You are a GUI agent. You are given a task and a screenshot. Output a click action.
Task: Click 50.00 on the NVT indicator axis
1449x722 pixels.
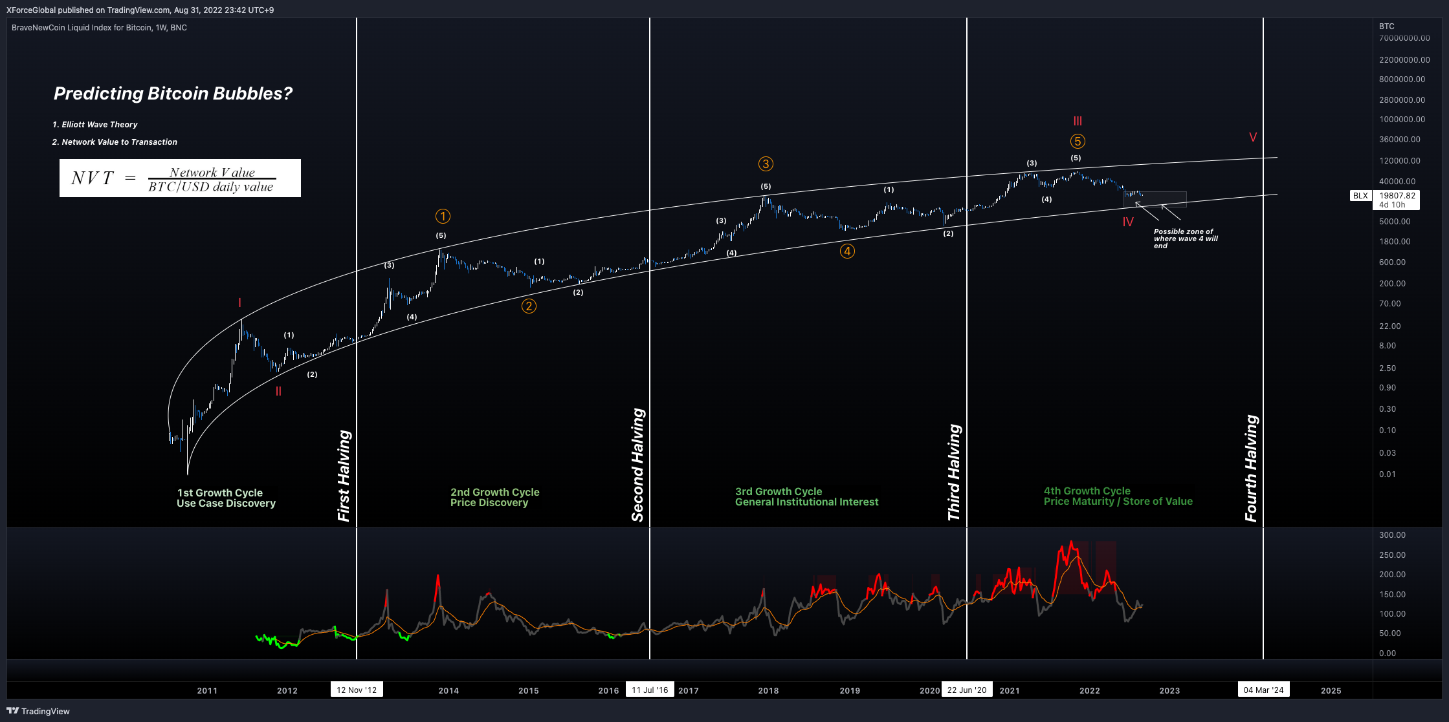tap(1390, 633)
